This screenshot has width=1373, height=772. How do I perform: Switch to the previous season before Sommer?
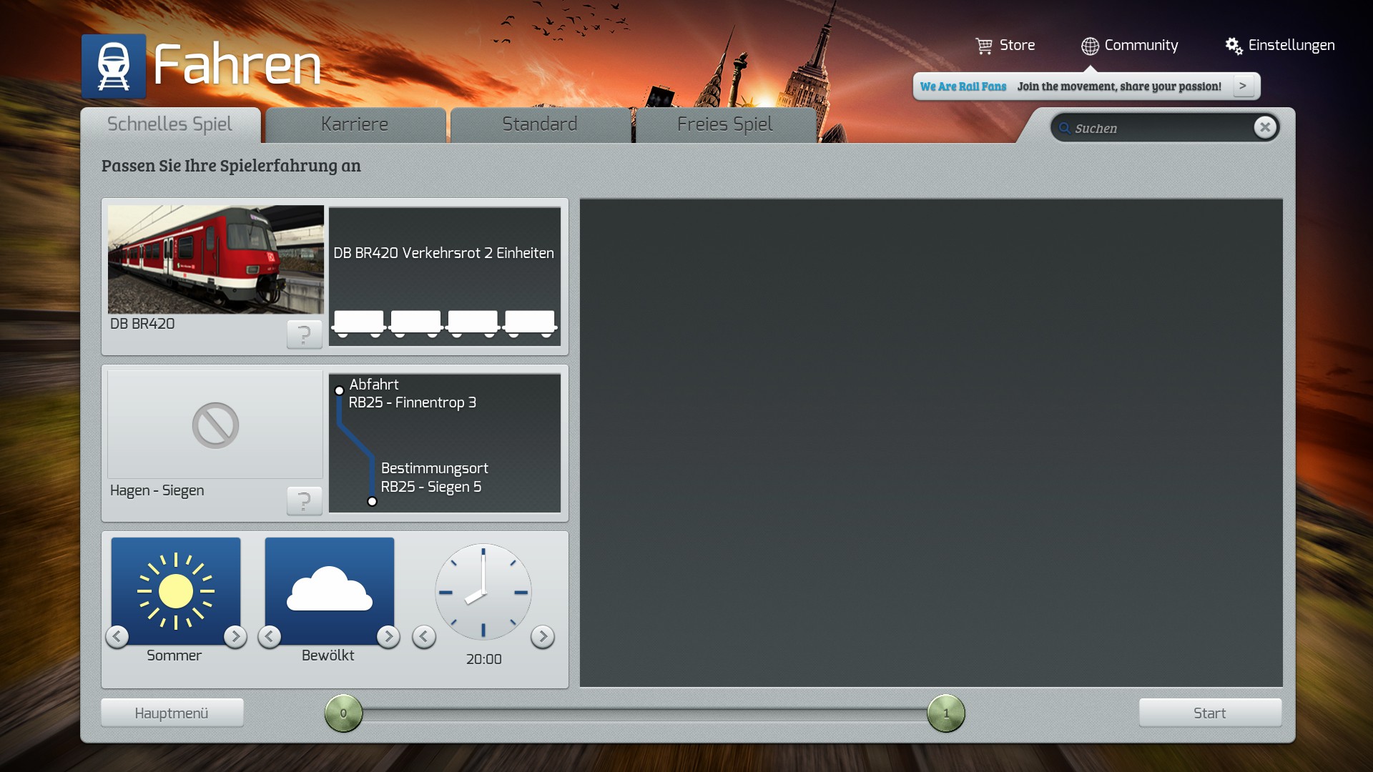[x=117, y=636]
